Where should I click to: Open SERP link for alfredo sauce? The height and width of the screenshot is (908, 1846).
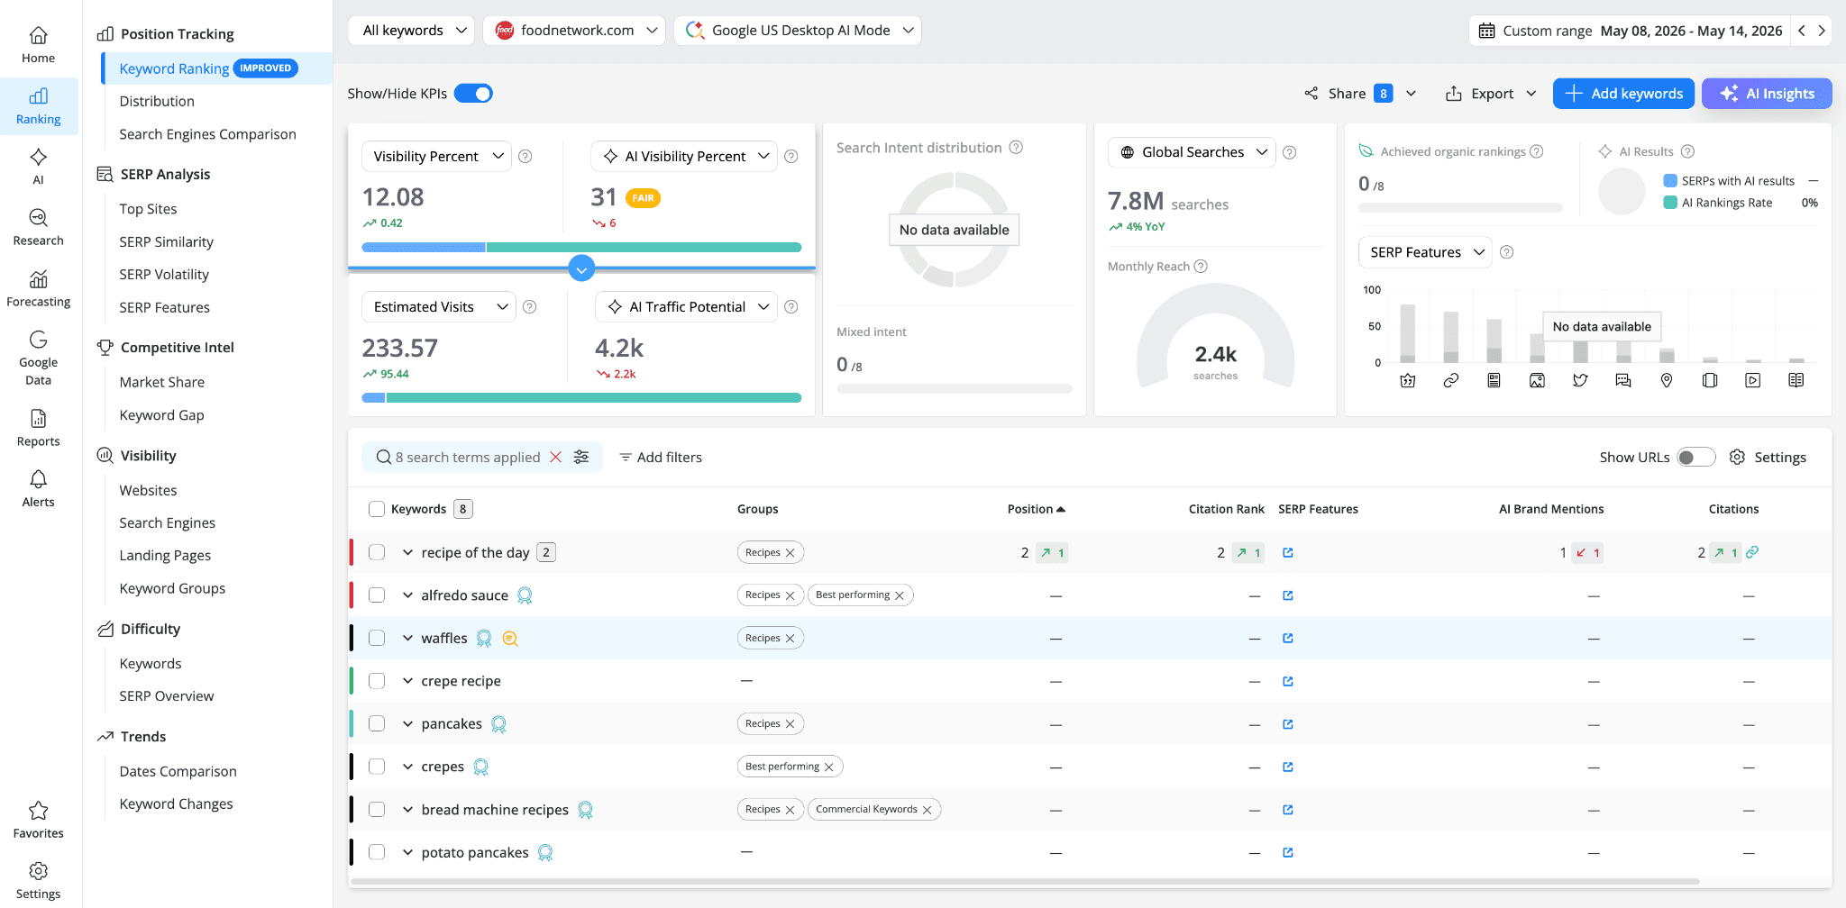point(1288,595)
